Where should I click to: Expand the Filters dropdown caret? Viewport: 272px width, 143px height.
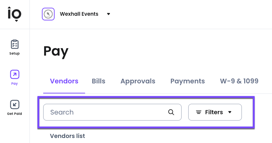coord(230,112)
